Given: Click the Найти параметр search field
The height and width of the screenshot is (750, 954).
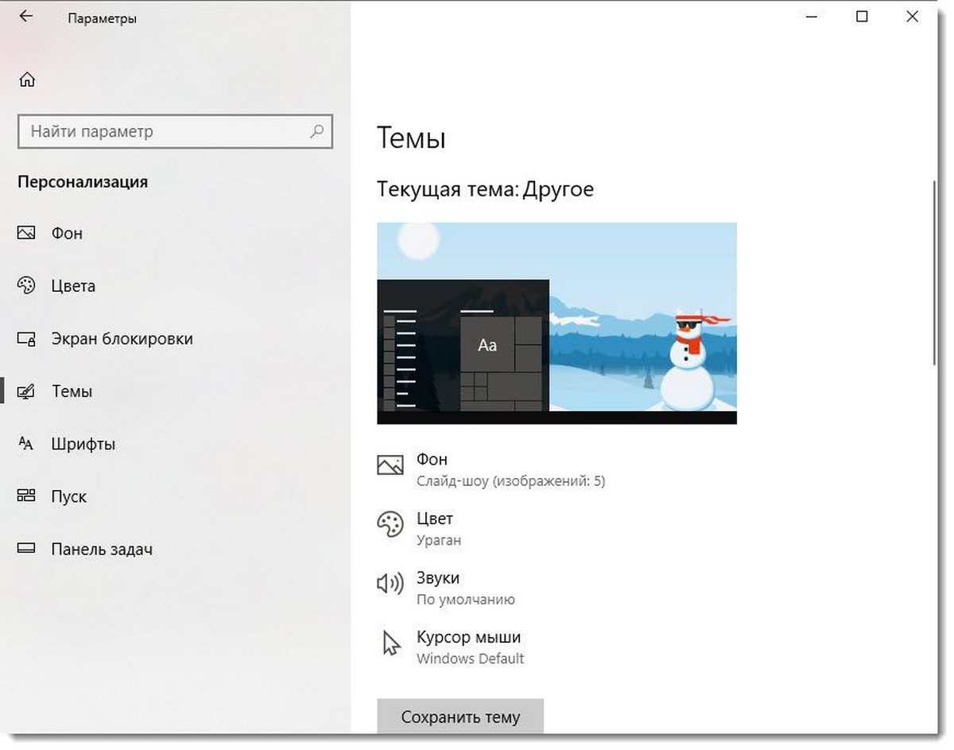Looking at the screenshot, I should point(175,131).
